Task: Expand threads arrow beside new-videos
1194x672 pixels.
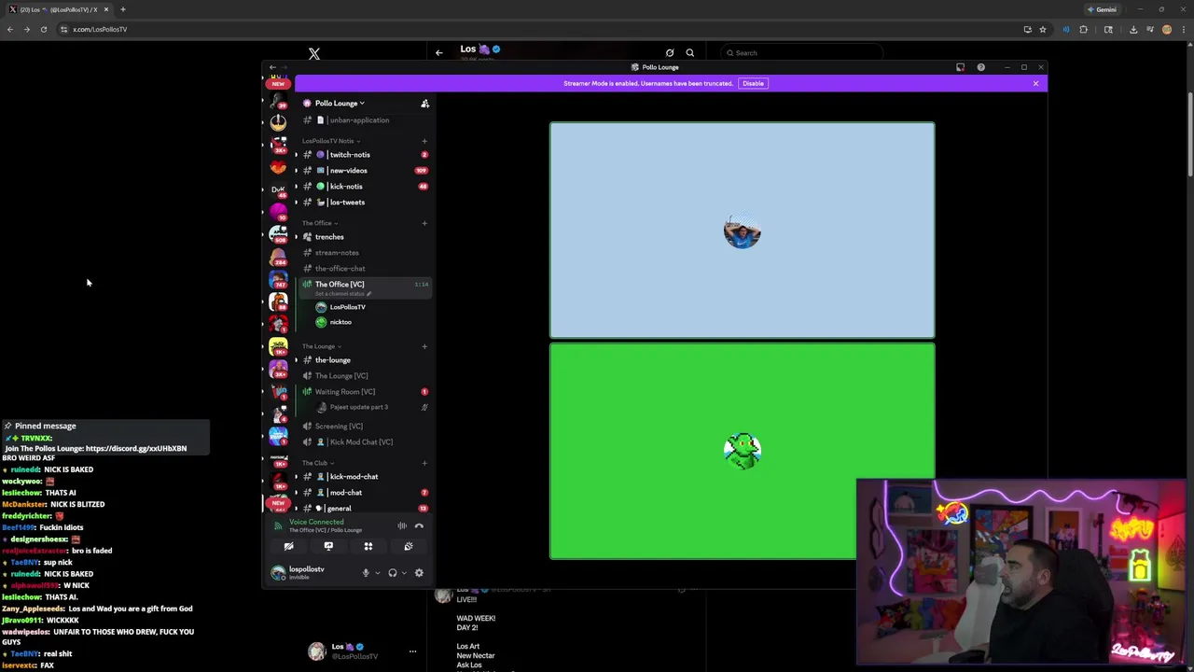Action: tap(297, 171)
